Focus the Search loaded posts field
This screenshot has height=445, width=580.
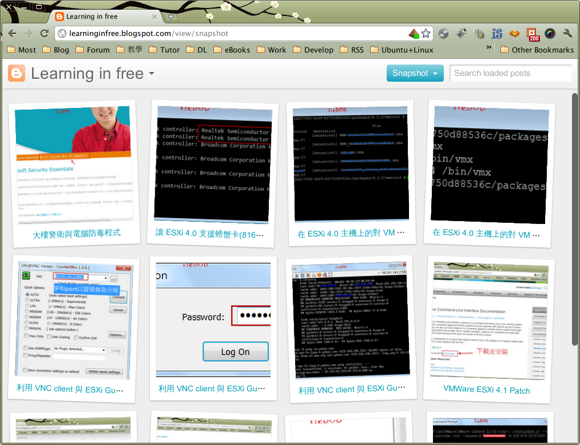tap(510, 73)
